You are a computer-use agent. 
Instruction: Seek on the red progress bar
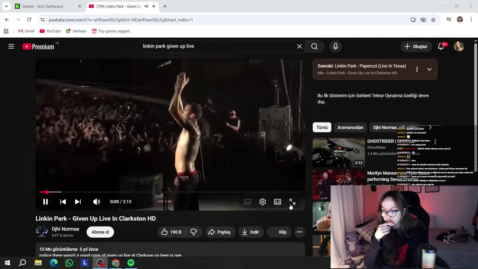coord(170,192)
